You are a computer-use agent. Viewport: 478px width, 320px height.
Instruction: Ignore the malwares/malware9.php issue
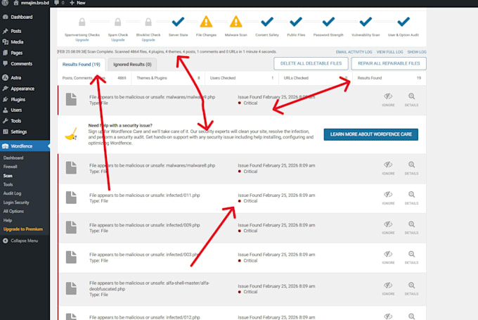[388, 100]
